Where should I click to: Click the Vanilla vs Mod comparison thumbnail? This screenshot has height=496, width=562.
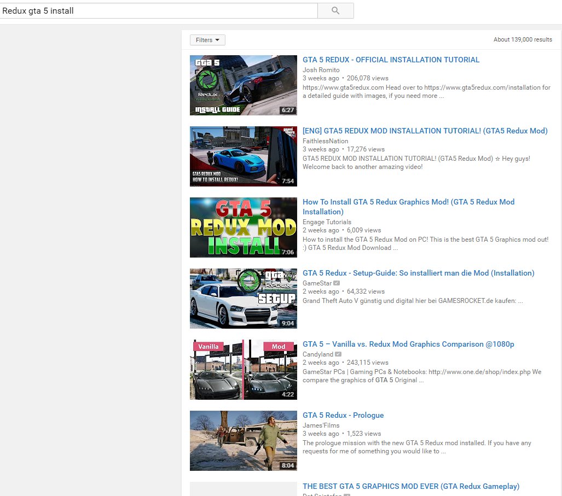(x=244, y=370)
